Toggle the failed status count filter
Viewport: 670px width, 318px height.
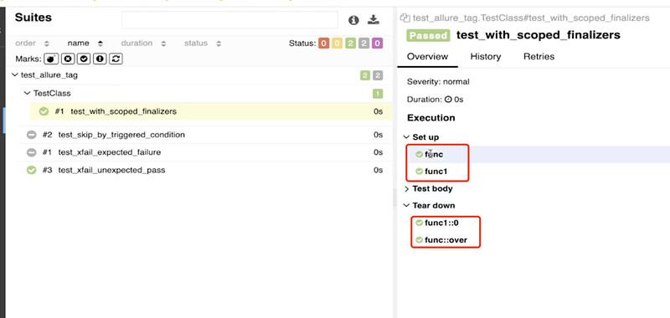pos(324,44)
